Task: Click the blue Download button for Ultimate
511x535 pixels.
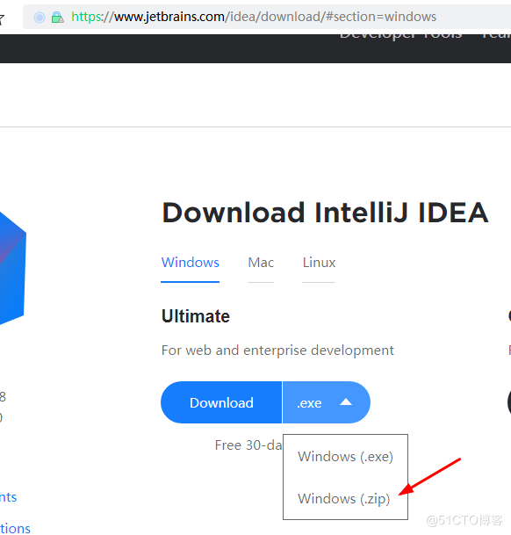Action: coord(221,402)
